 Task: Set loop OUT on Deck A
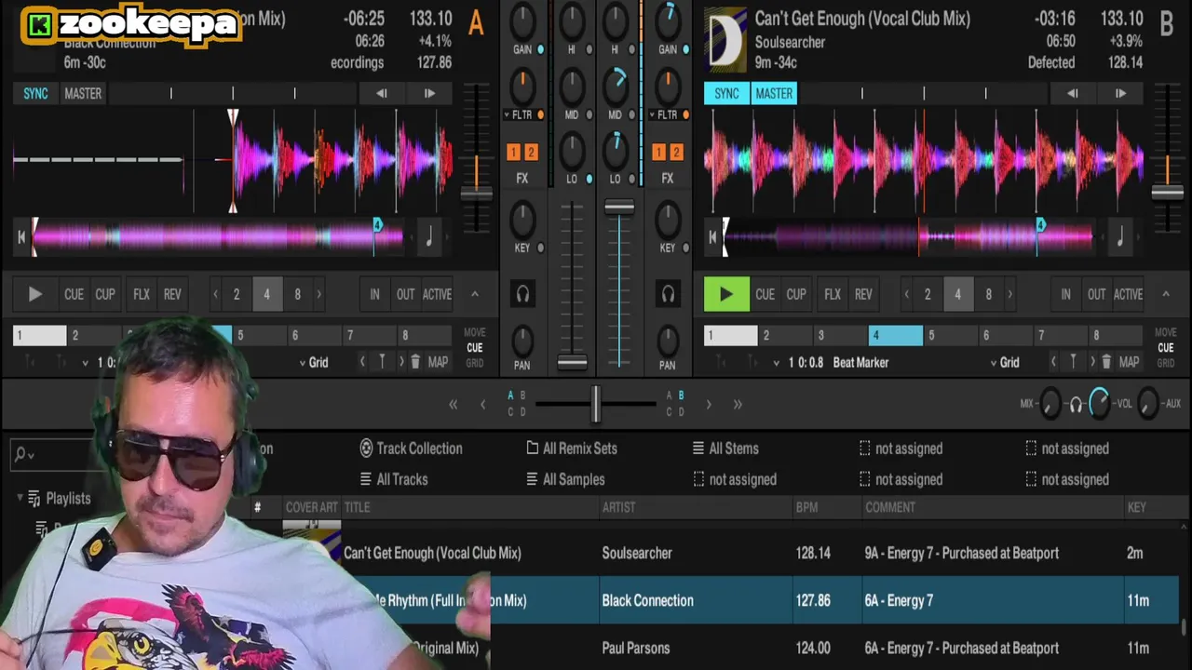click(405, 294)
